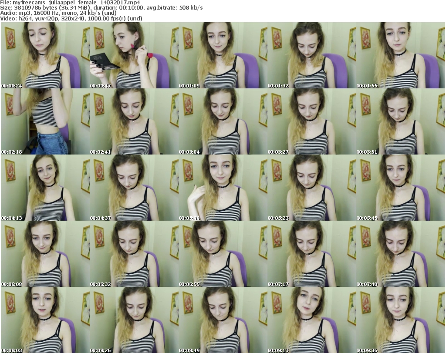Viewport: 446px width, 353px height.
Task: Click the Audio mp3 info line
Action: 58,13
